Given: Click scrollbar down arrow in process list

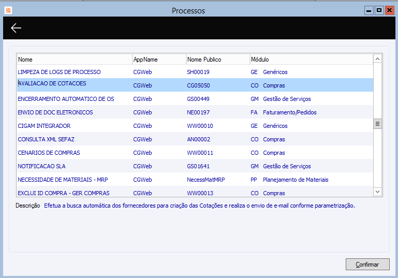Looking at the screenshot, I should point(377,192).
